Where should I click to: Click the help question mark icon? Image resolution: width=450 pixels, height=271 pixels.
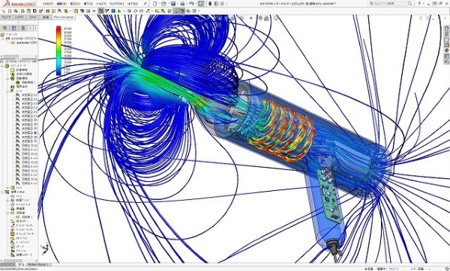tap(419, 4)
